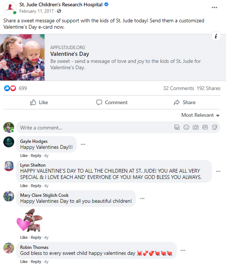Image resolution: width=226 pixels, height=266 pixels.
Task: Open the post options three-dot menu
Action: (x=214, y=7)
